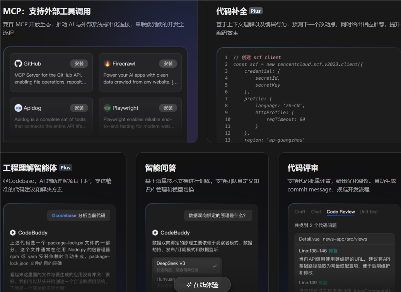
Task: Click 修复 link for Line:138-146
Action: coord(333,251)
